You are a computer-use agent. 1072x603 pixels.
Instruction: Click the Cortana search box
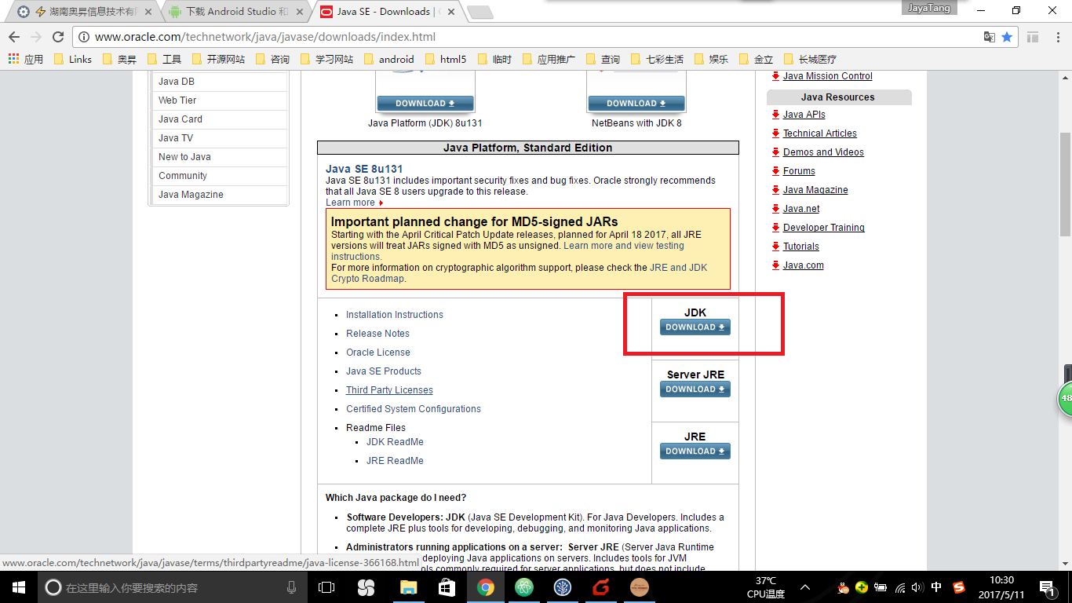pyautogui.click(x=172, y=587)
